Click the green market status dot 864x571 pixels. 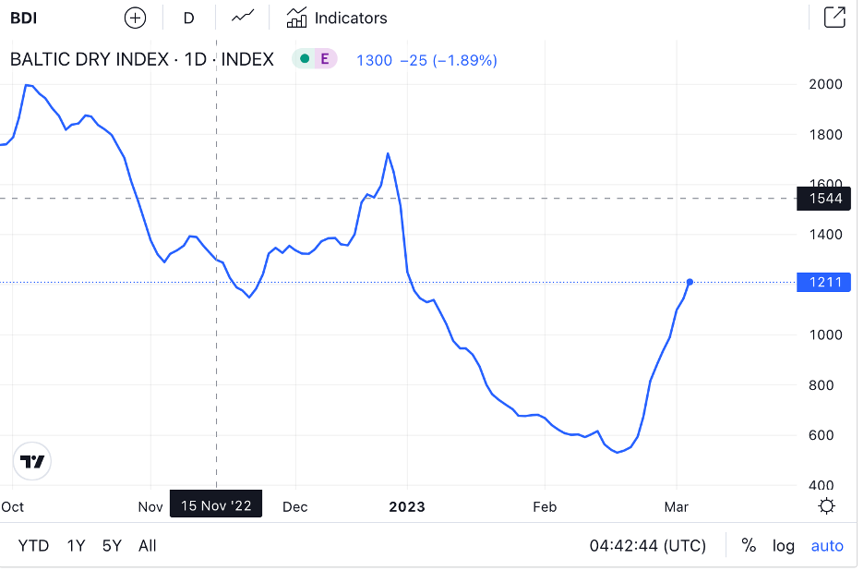(305, 59)
